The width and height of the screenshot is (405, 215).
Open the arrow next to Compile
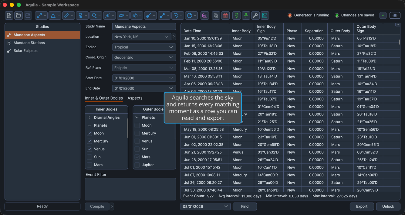[112, 206]
